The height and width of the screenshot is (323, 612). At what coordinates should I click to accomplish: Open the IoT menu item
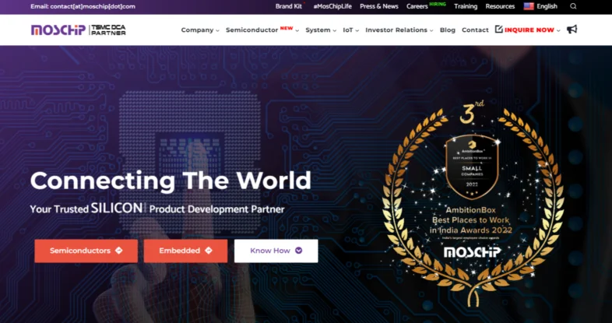click(348, 30)
